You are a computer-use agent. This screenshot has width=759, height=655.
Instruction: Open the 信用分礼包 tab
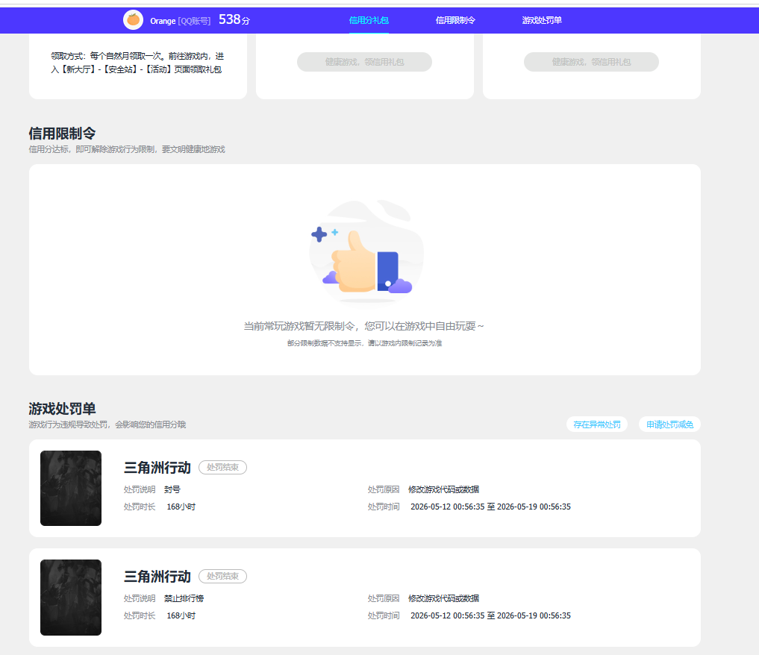(x=369, y=20)
